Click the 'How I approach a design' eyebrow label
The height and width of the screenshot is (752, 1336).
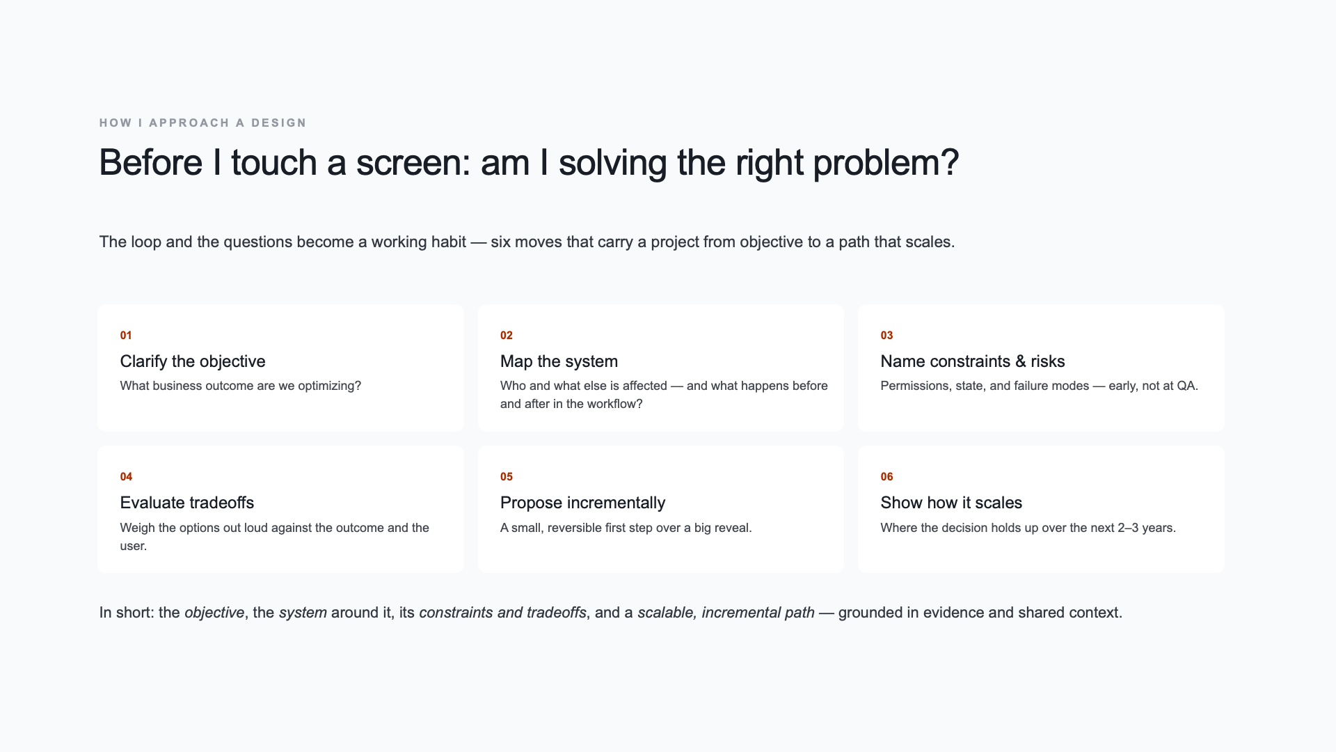pos(202,123)
